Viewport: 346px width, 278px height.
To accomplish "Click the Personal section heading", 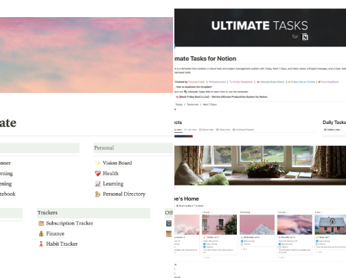I will (x=104, y=148).
